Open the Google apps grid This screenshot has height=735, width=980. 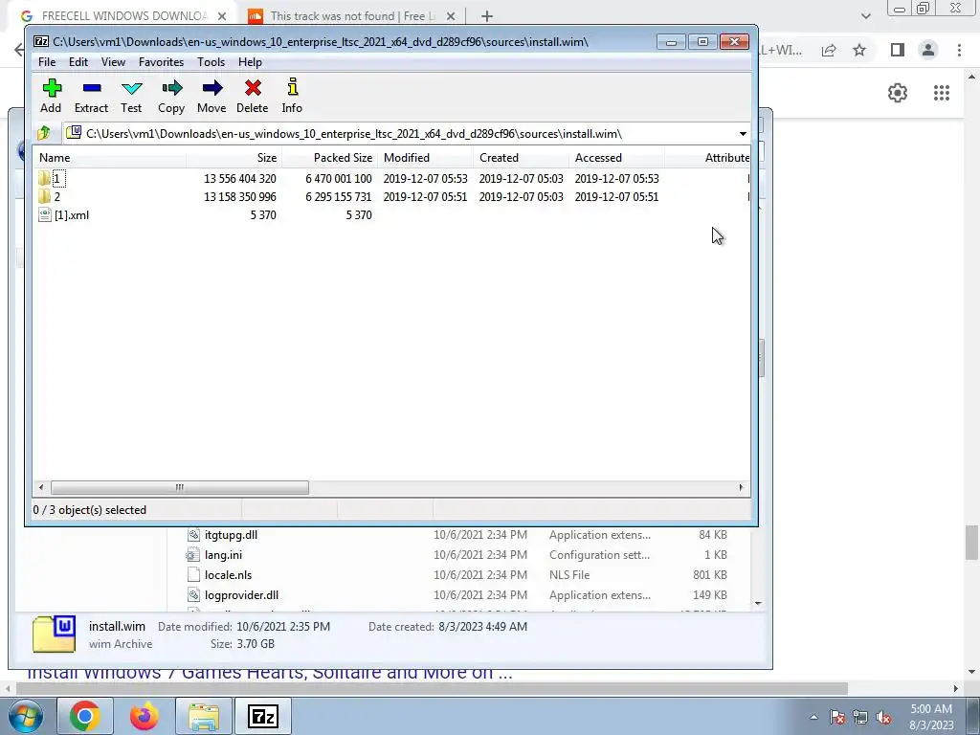tap(942, 93)
